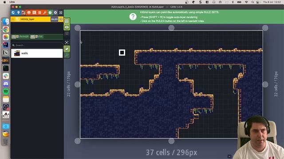Click top-center level resize handle
284x159 pixels.
171,28
